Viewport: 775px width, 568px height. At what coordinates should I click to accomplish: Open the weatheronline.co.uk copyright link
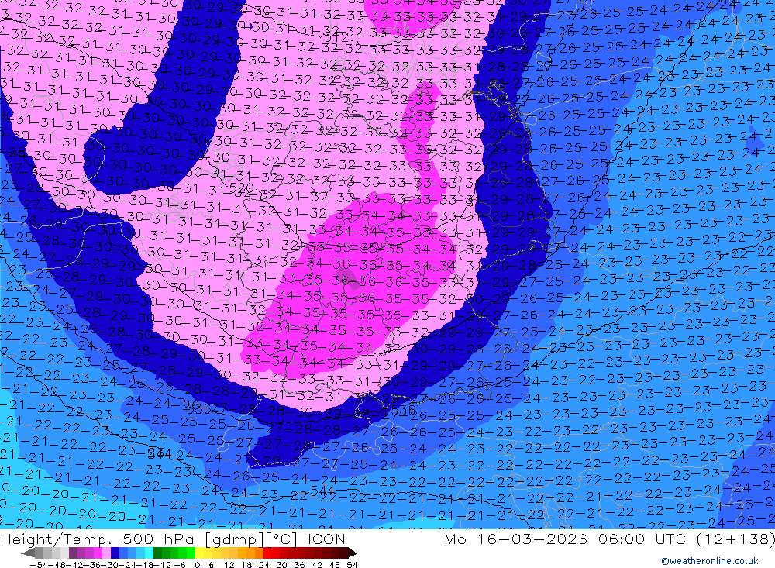click(710, 561)
